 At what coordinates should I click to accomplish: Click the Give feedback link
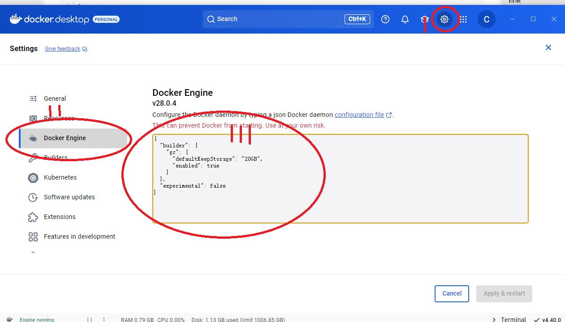coord(63,49)
